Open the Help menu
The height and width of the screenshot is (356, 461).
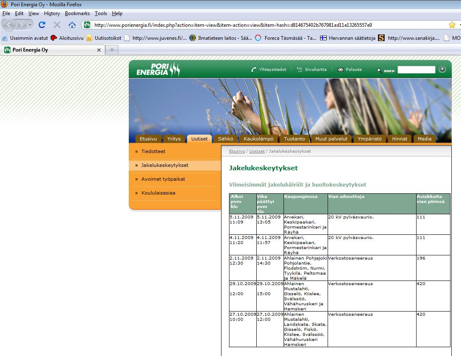coord(117,13)
